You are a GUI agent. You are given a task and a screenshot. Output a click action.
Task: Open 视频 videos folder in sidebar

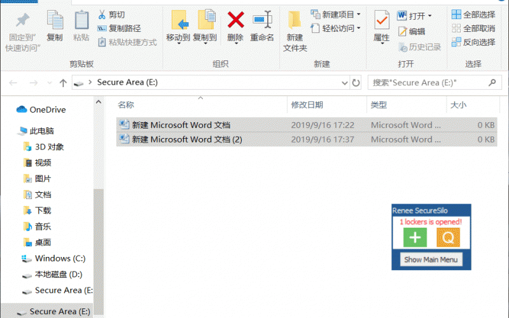point(38,163)
